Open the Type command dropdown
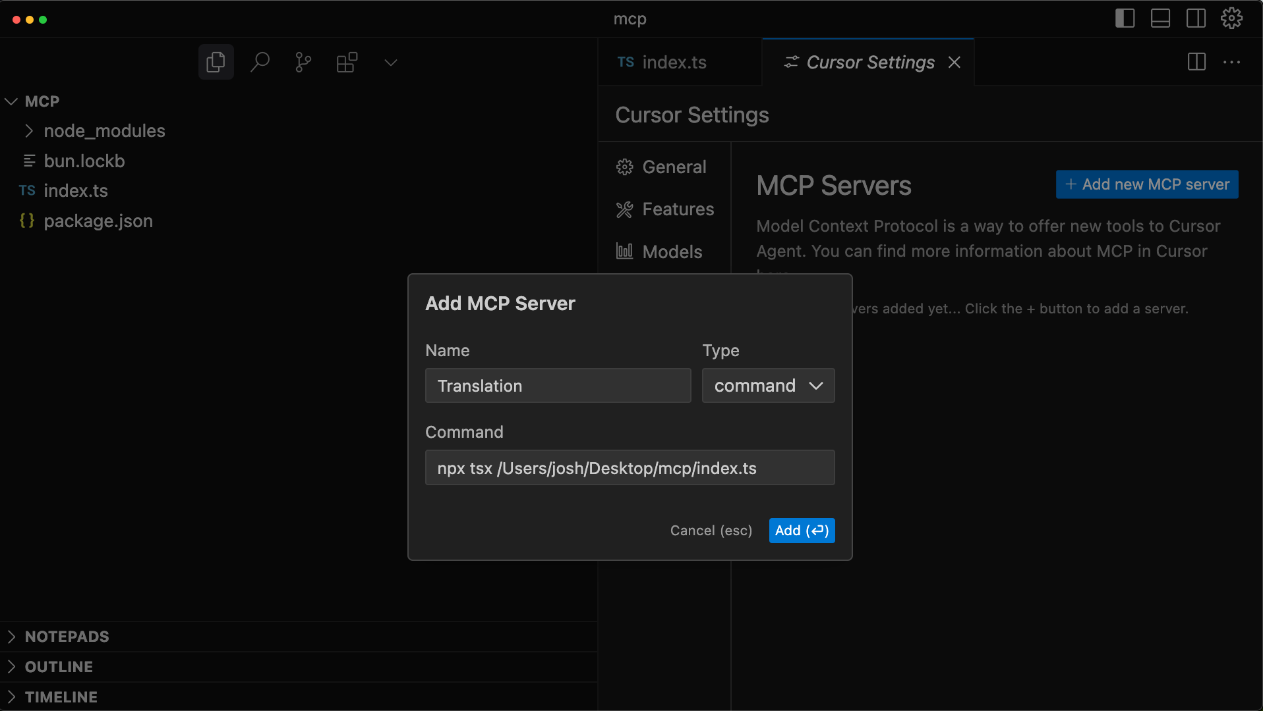Screen dimensions: 1263x711 point(768,386)
